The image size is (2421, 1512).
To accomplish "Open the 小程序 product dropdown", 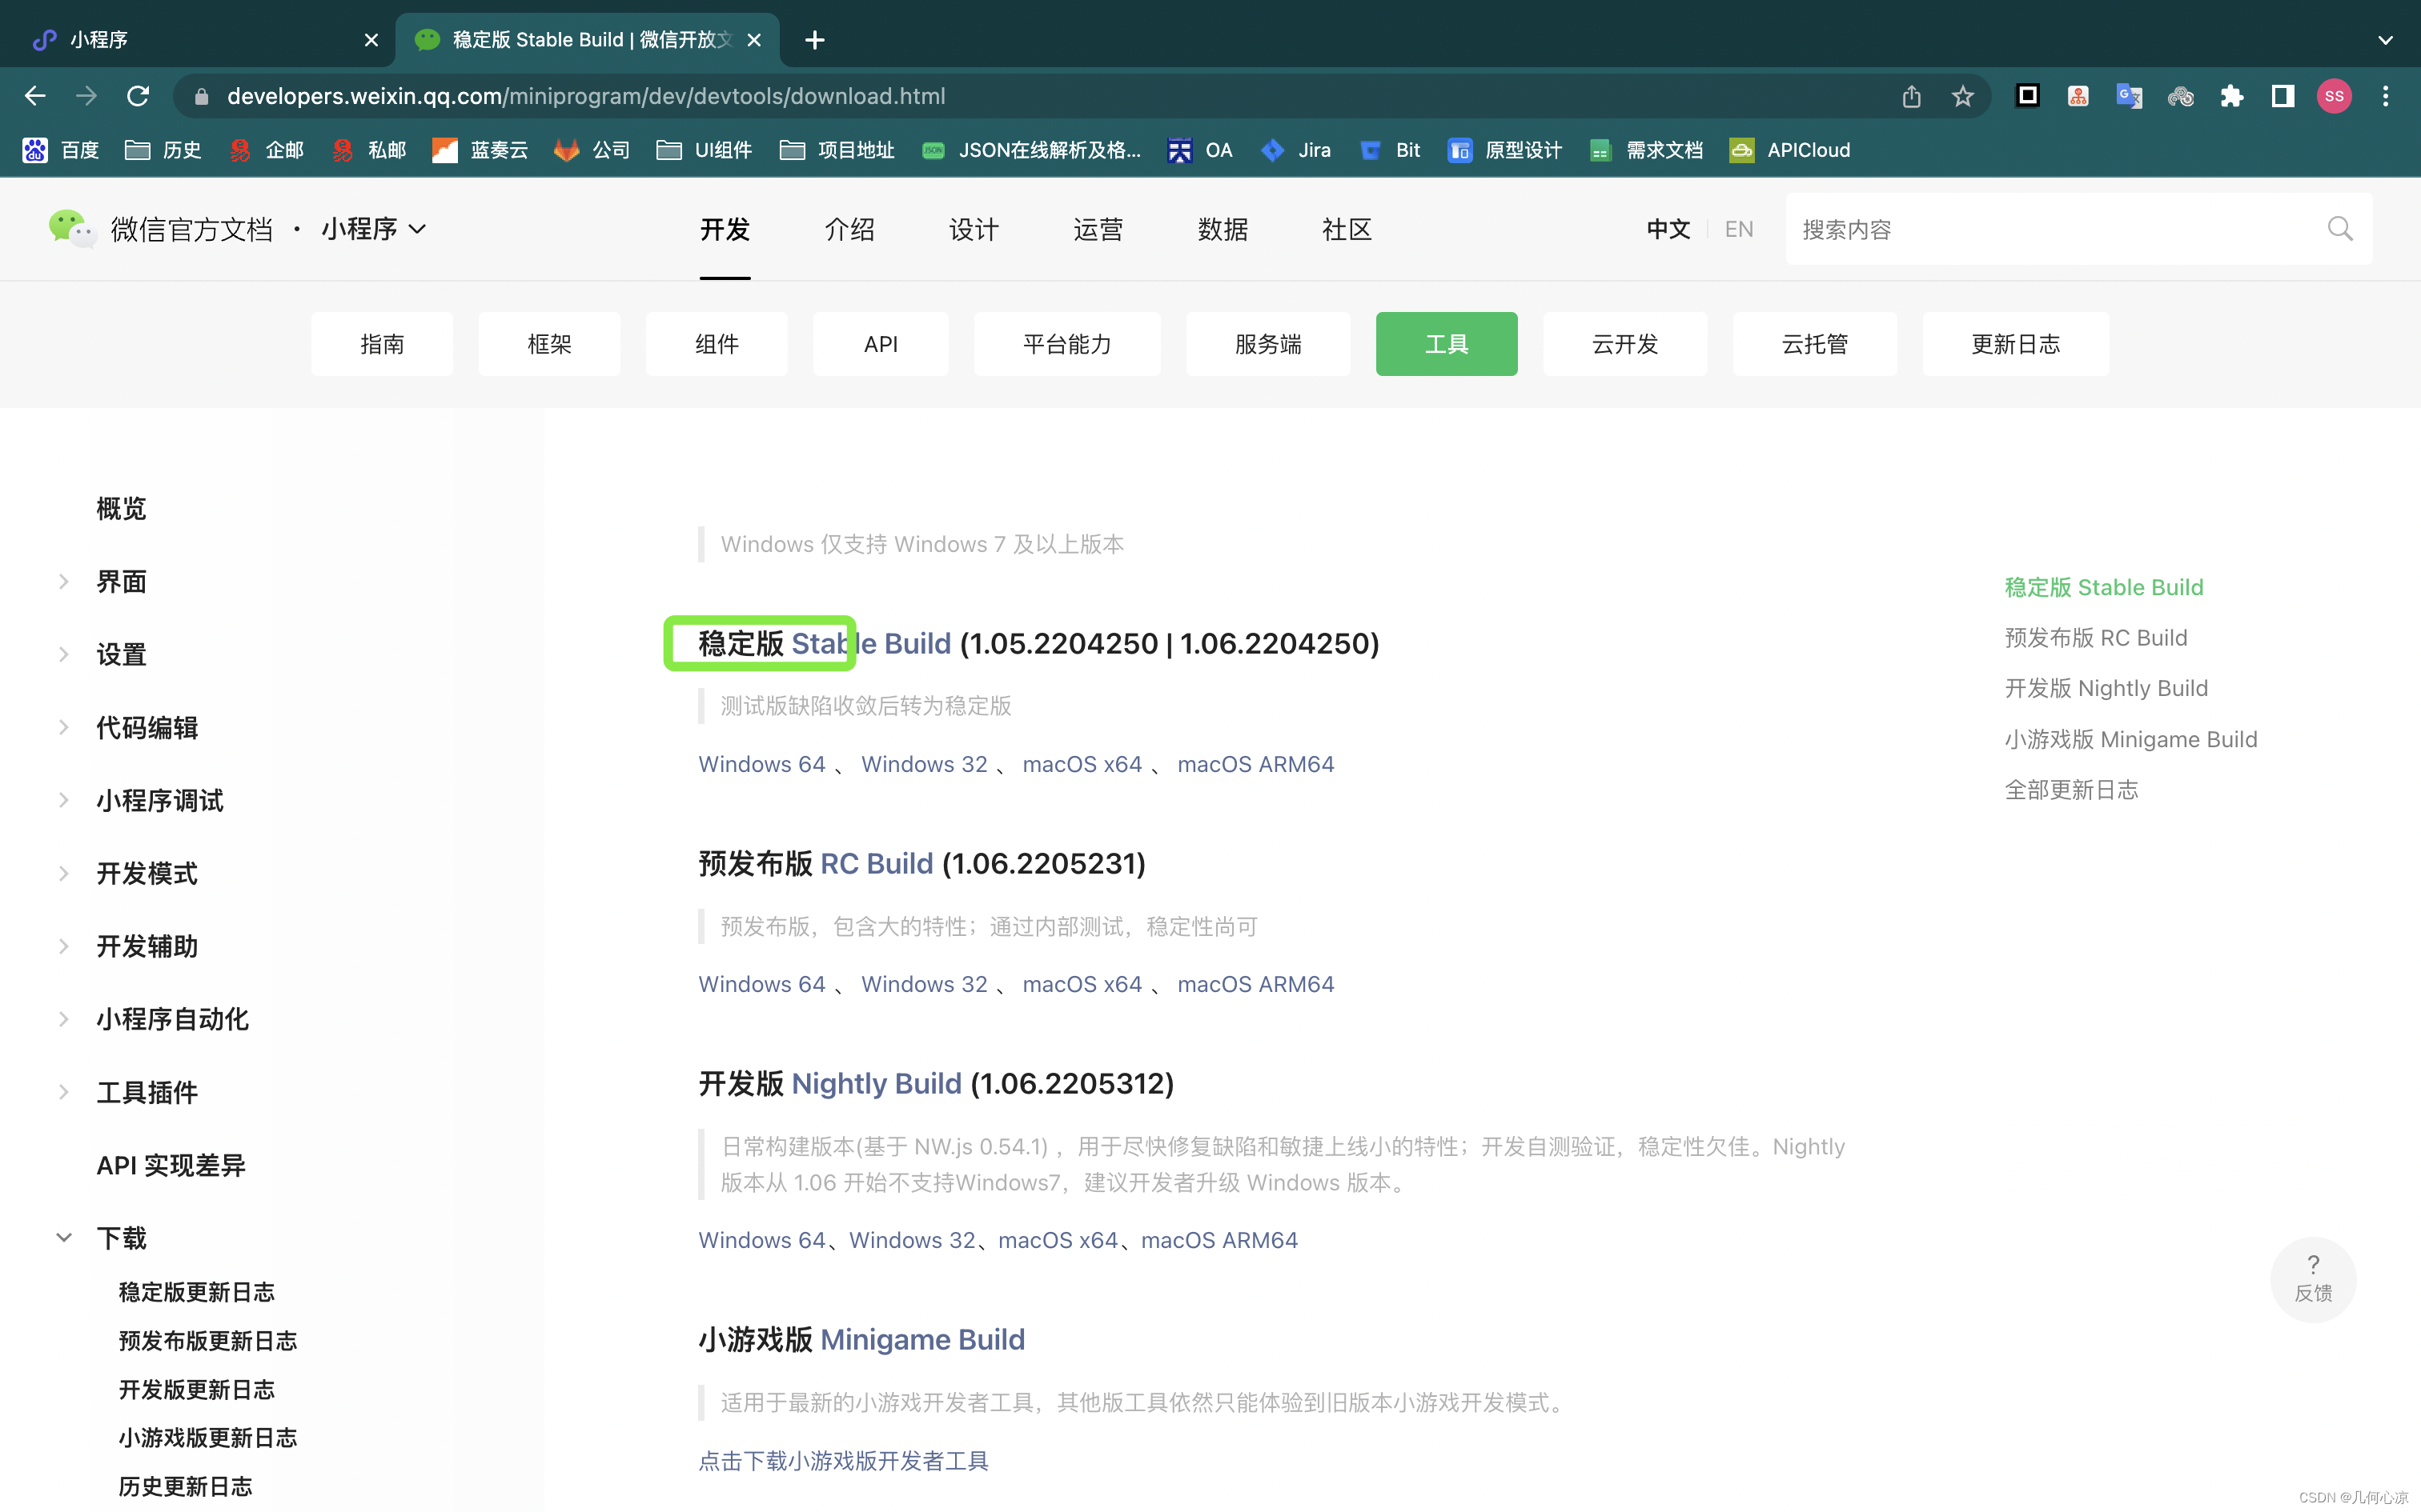I will (374, 229).
